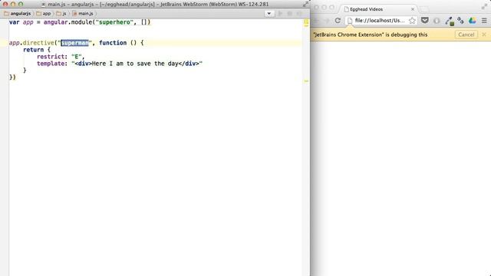Reload the page in Chrome
The height and width of the screenshot is (276, 491).
338,21
